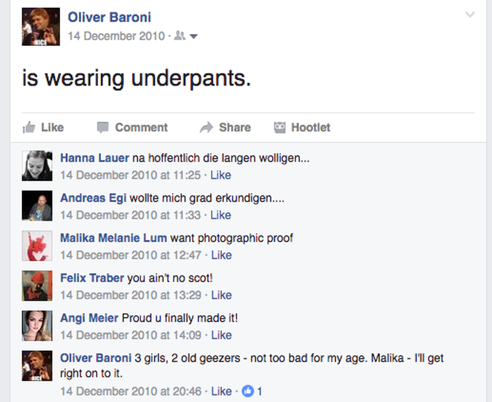Open Oliver Baroni's profile picture on the post
Image resolution: width=492 pixels, height=402 pixels.
tap(41, 27)
